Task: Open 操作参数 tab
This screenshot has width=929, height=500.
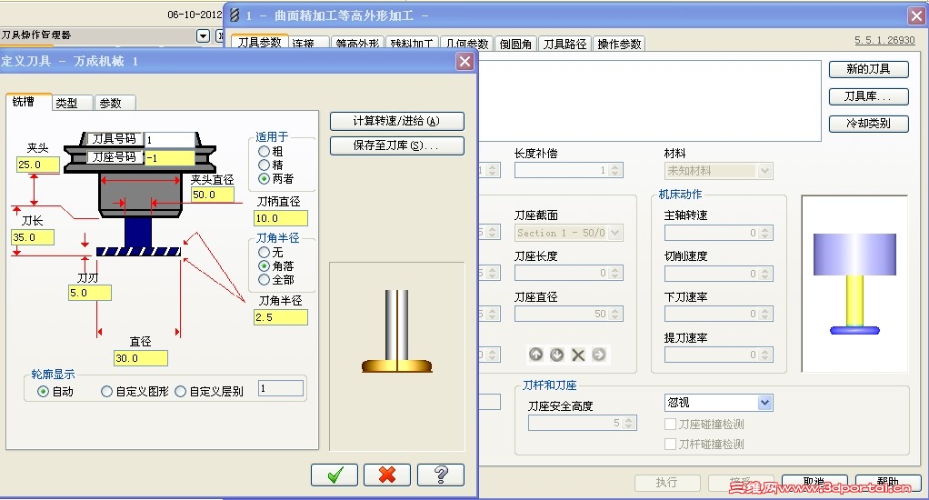Action: click(619, 44)
